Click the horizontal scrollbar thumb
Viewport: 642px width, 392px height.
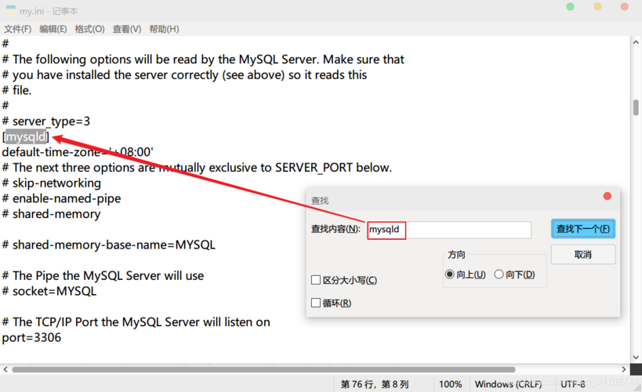(263, 369)
